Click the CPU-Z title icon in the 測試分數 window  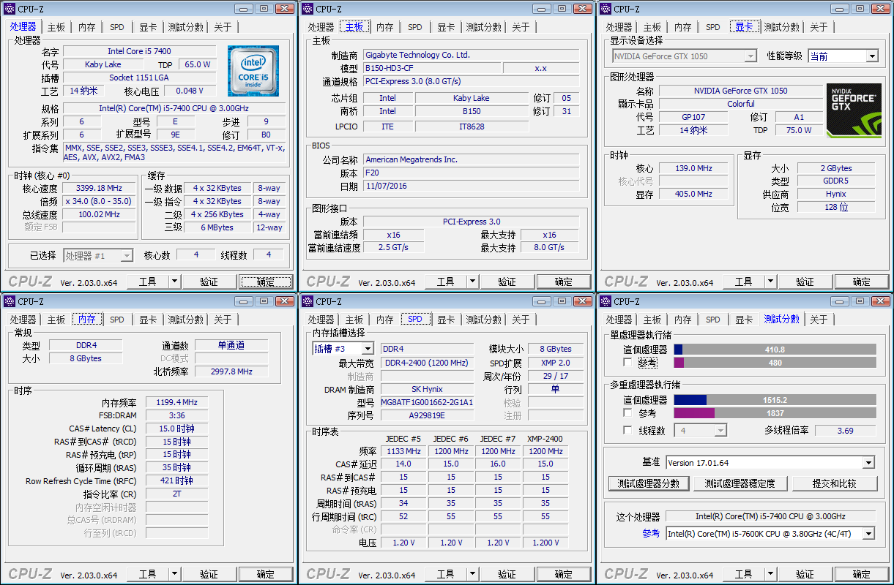(x=606, y=301)
